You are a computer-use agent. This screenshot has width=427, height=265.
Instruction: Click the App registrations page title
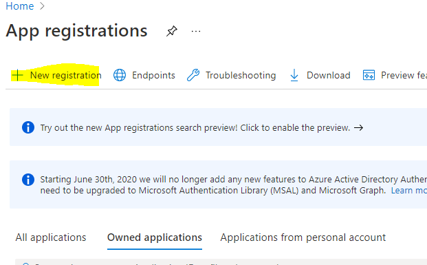coord(76,31)
